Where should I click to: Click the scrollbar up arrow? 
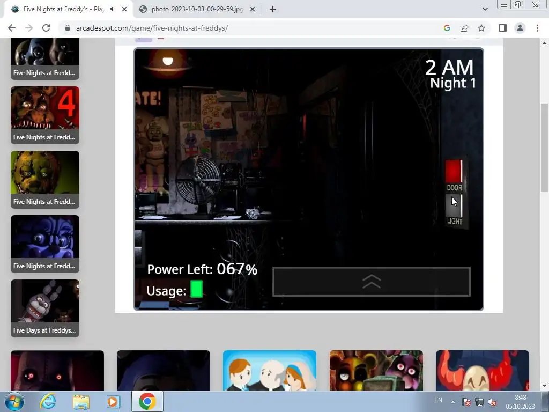click(x=544, y=43)
